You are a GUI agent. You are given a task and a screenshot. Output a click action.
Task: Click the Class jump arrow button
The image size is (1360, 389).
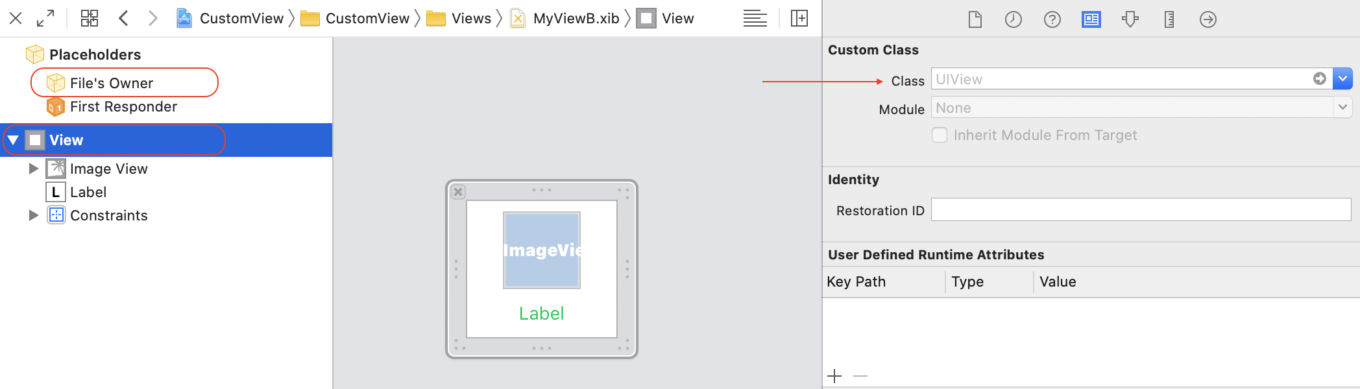(x=1320, y=78)
